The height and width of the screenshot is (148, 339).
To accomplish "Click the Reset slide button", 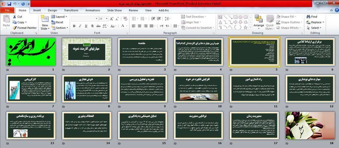I will [x=57, y=22].
